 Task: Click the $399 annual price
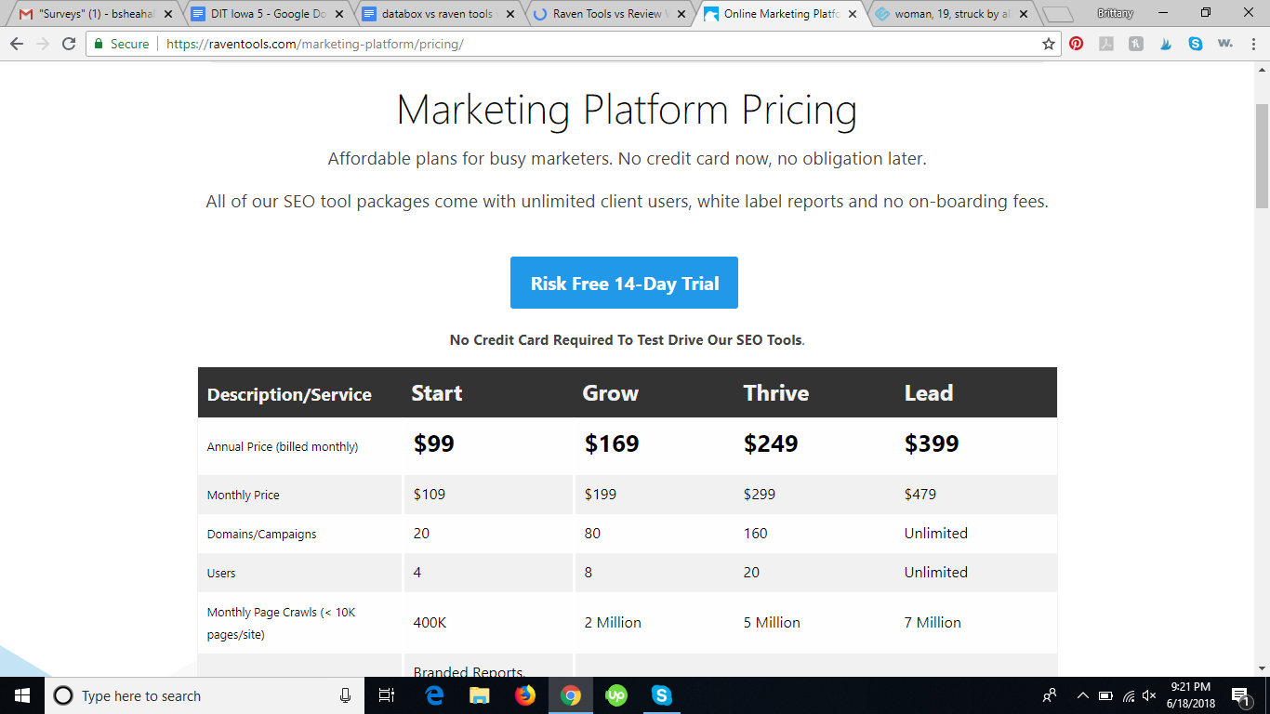932,443
